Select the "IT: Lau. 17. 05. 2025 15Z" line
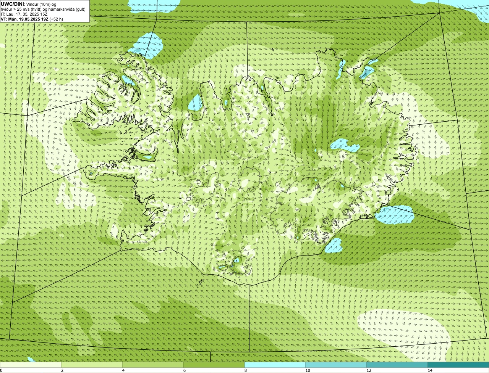 point(24,14)
